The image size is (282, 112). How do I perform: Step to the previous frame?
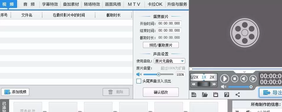[244, 79]
